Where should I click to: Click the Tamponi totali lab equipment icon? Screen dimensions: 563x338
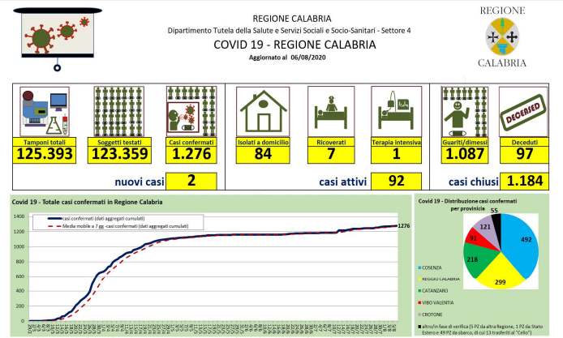(45, 112)
